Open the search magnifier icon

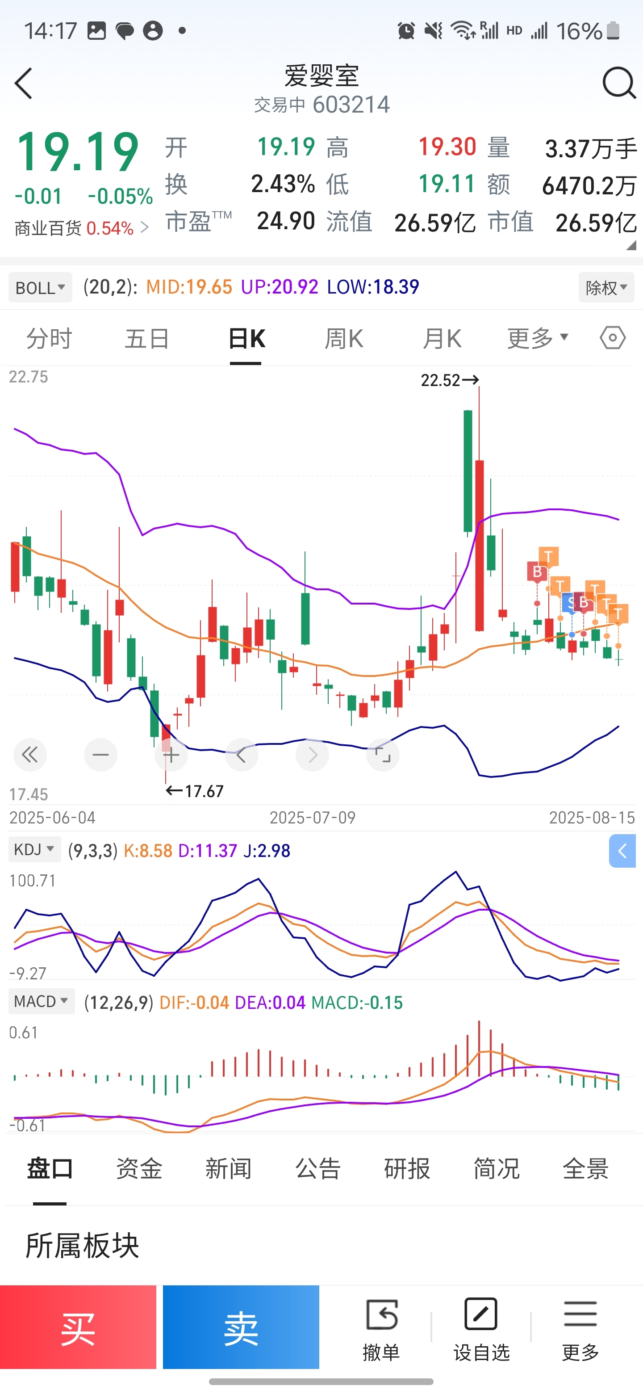[619, 83]
